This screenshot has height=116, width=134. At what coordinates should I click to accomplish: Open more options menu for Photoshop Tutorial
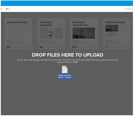(x=128, y=47)
